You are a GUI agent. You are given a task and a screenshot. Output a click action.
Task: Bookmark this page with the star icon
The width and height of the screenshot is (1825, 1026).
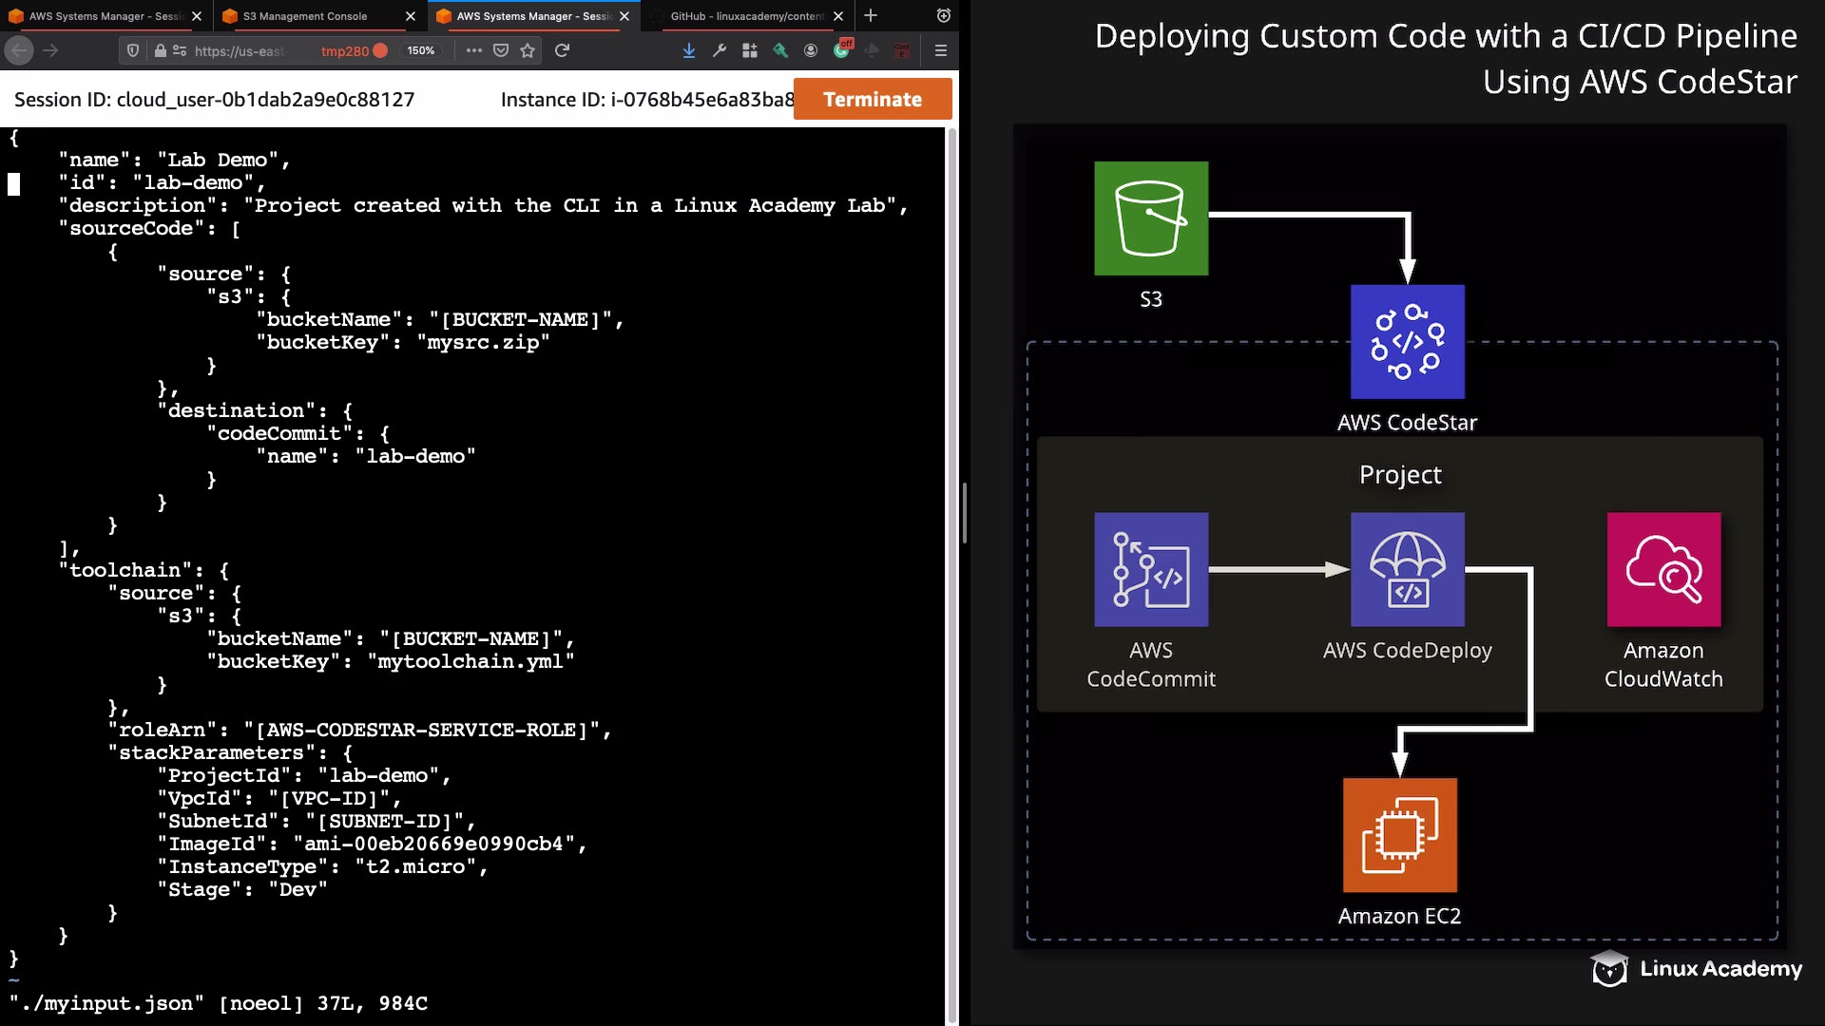pos(528,50)
